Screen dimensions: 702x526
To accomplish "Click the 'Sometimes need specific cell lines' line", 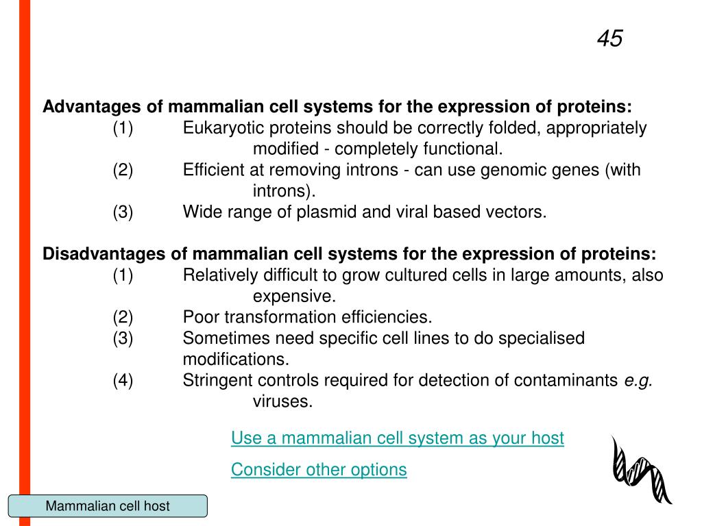I will point(384,338).
